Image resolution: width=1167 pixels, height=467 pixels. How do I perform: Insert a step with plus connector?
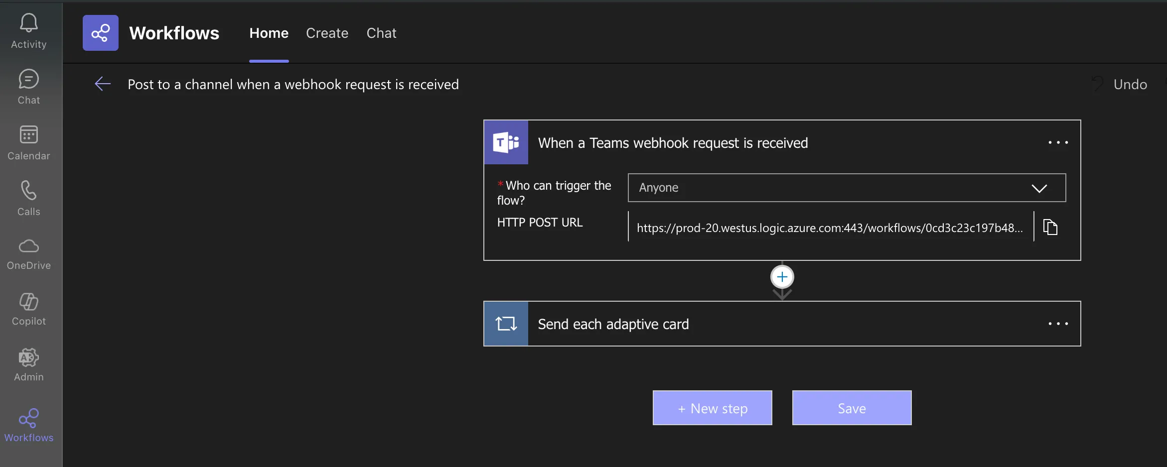pyautogui.click(x=782, y=277)
